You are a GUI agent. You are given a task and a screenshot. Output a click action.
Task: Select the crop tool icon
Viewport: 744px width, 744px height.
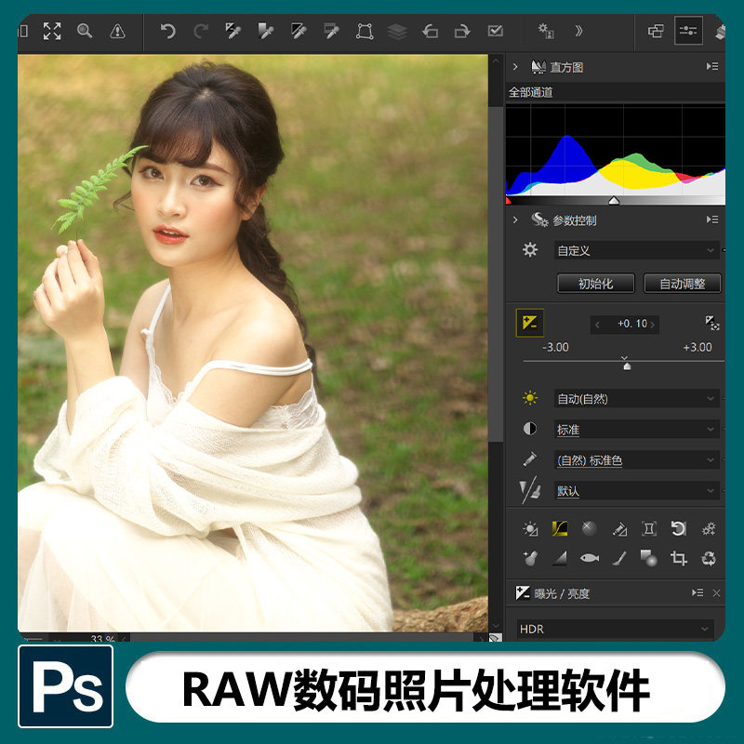pos(679,558)
